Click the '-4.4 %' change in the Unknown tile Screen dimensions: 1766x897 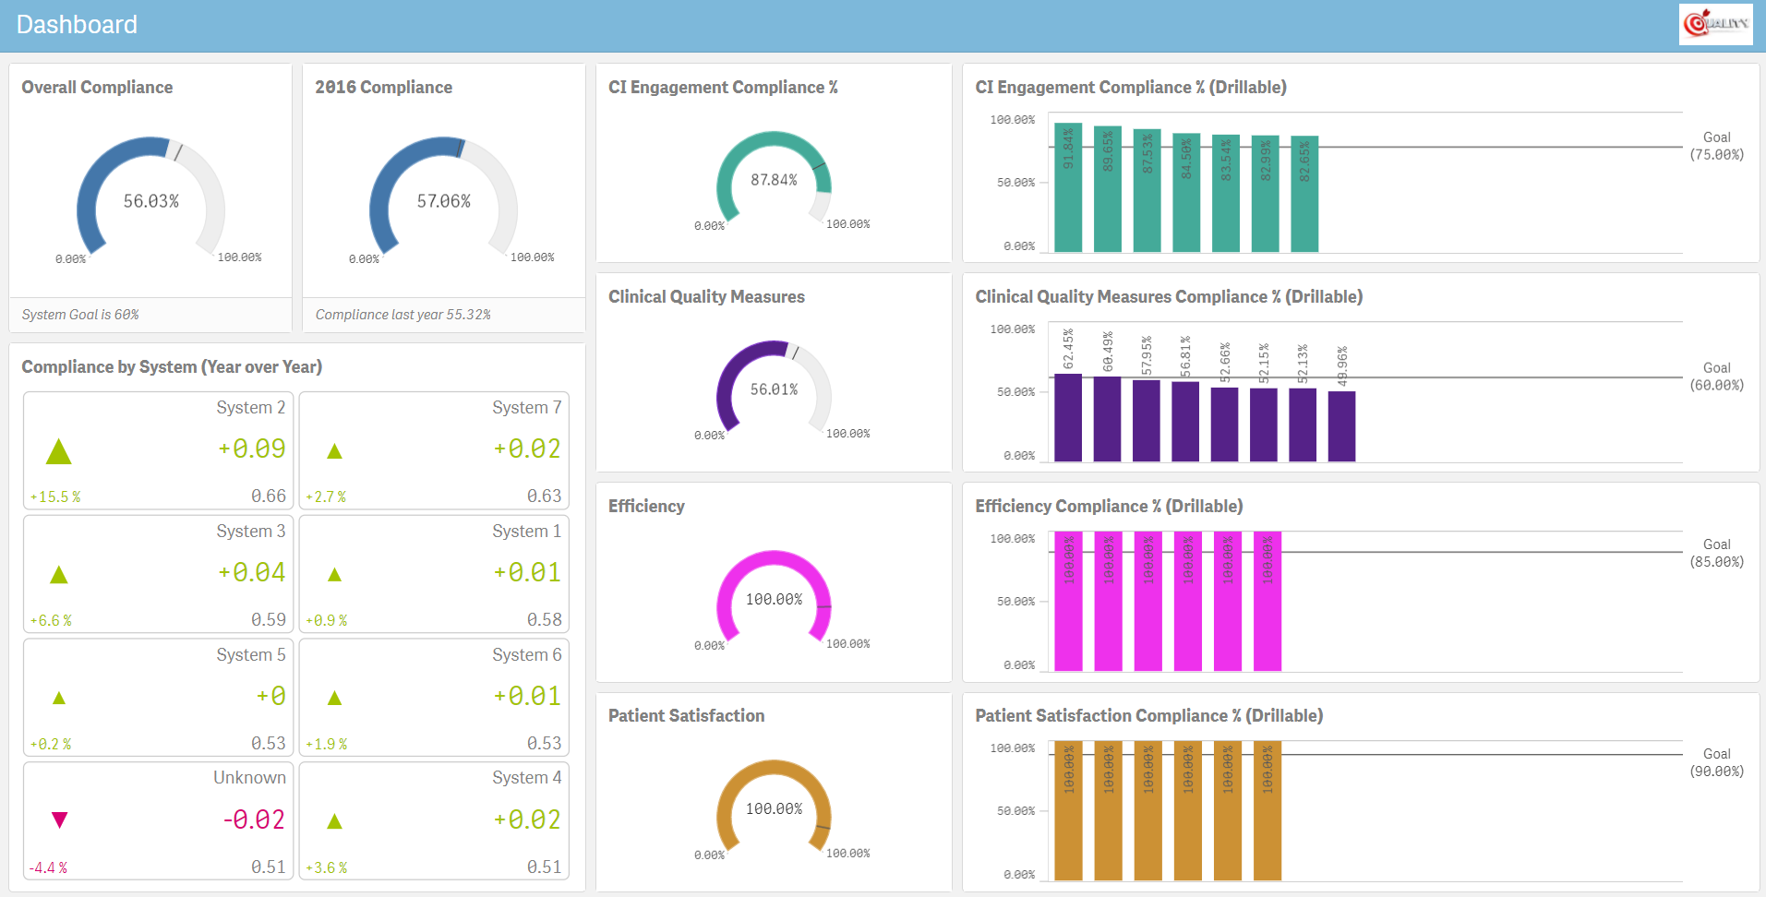[48, 867]
